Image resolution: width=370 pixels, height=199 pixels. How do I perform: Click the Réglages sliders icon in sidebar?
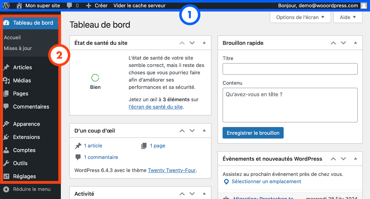[x=6, y=177]
